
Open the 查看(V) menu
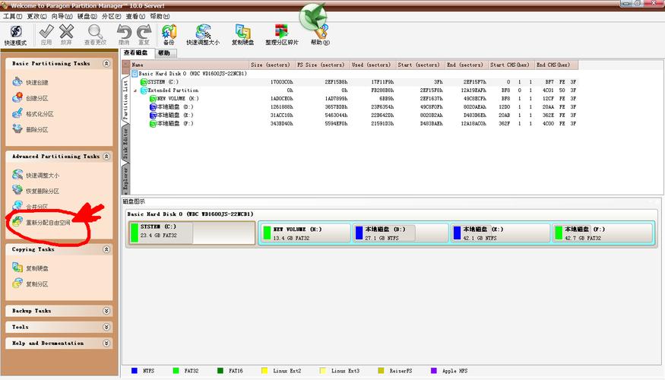(135, 16)
